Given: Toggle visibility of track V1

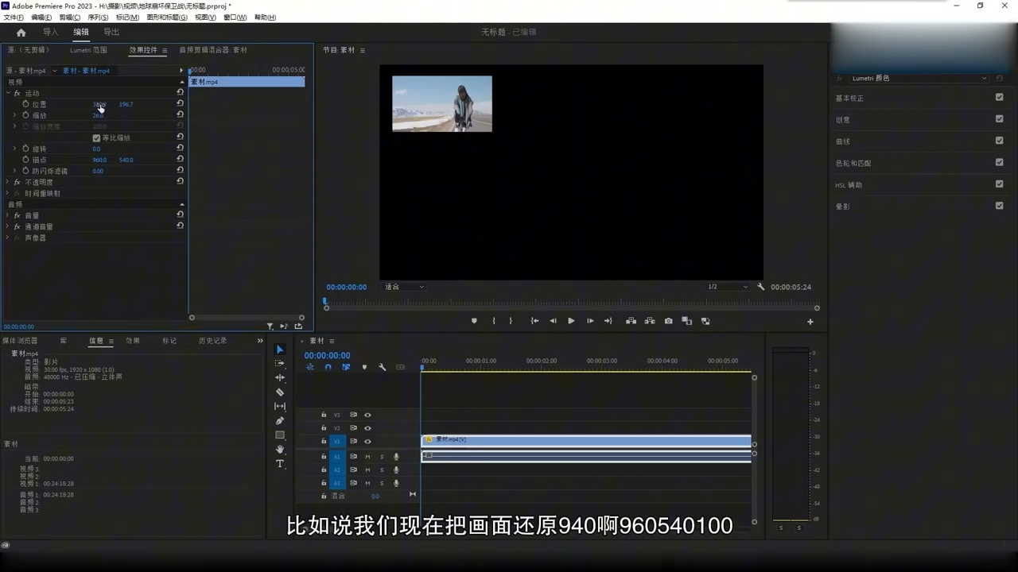Looking at the screenshot, I should pyautogui.click(x=367, y=442).
